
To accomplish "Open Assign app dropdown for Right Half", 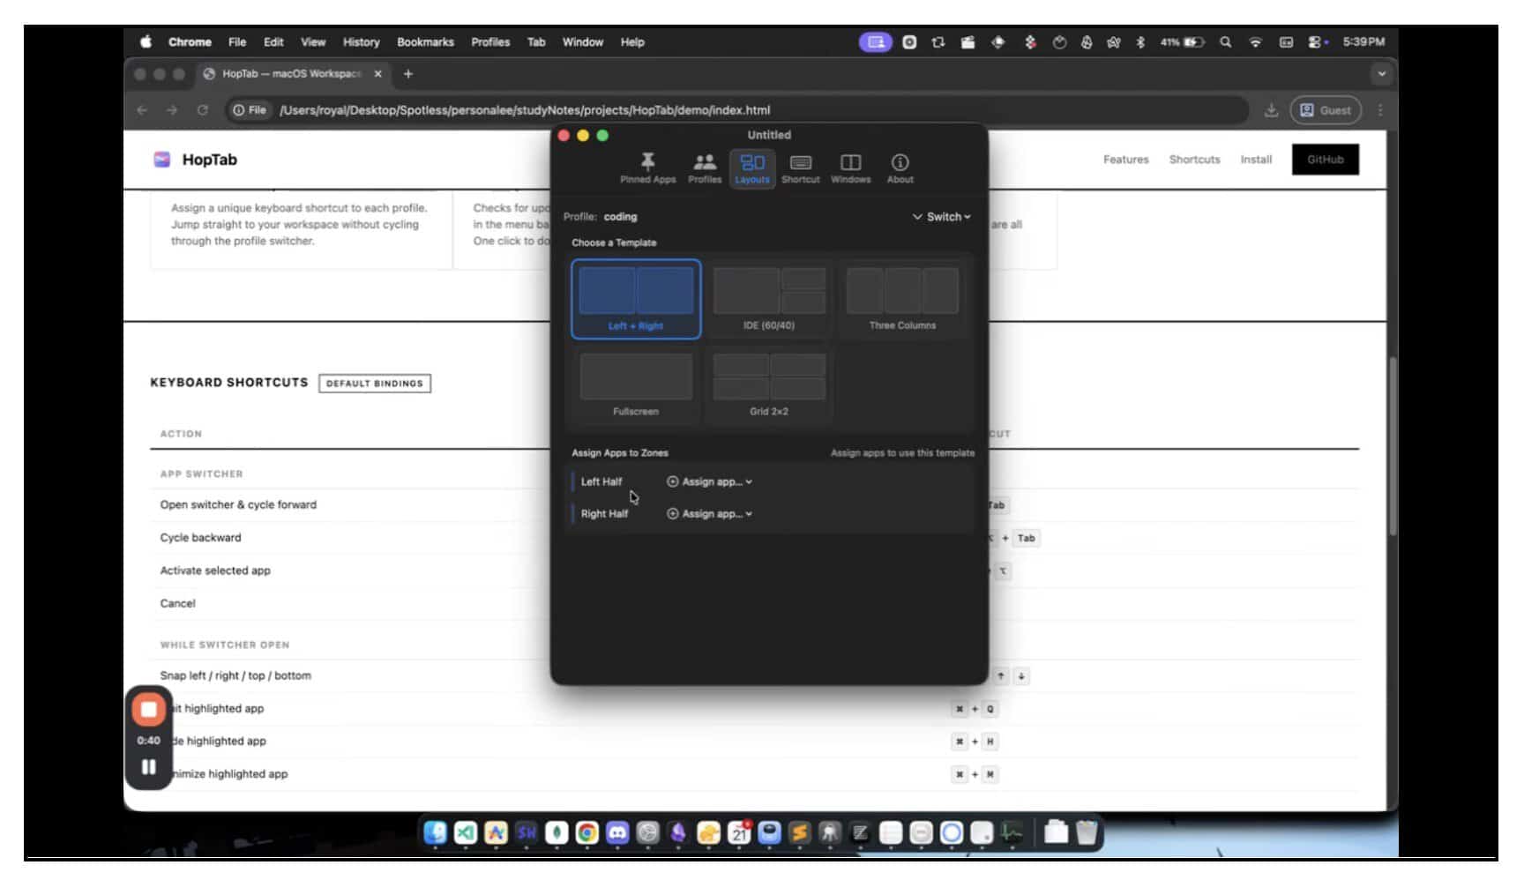I will [710, 514].
